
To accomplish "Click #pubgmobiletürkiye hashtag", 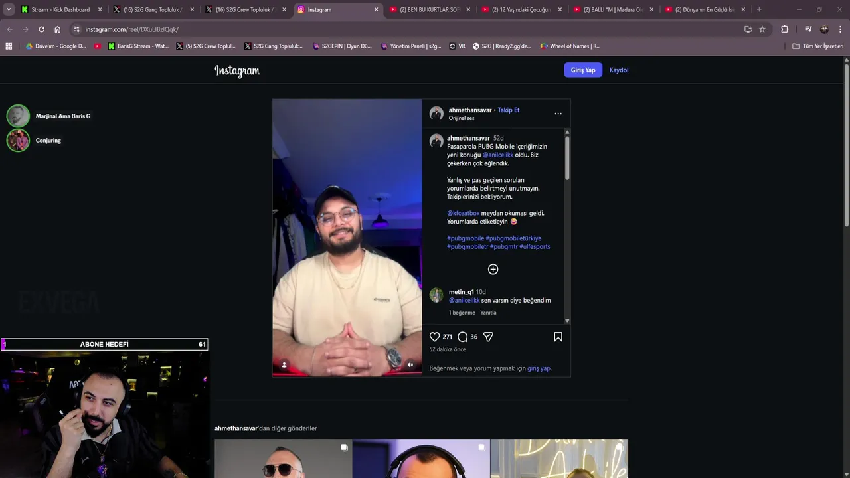I will [x=513, y=238].
